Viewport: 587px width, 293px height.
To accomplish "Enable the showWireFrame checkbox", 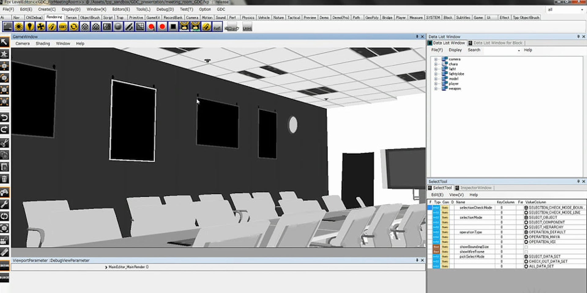I will pyautogui.click(x=526, y=252).
